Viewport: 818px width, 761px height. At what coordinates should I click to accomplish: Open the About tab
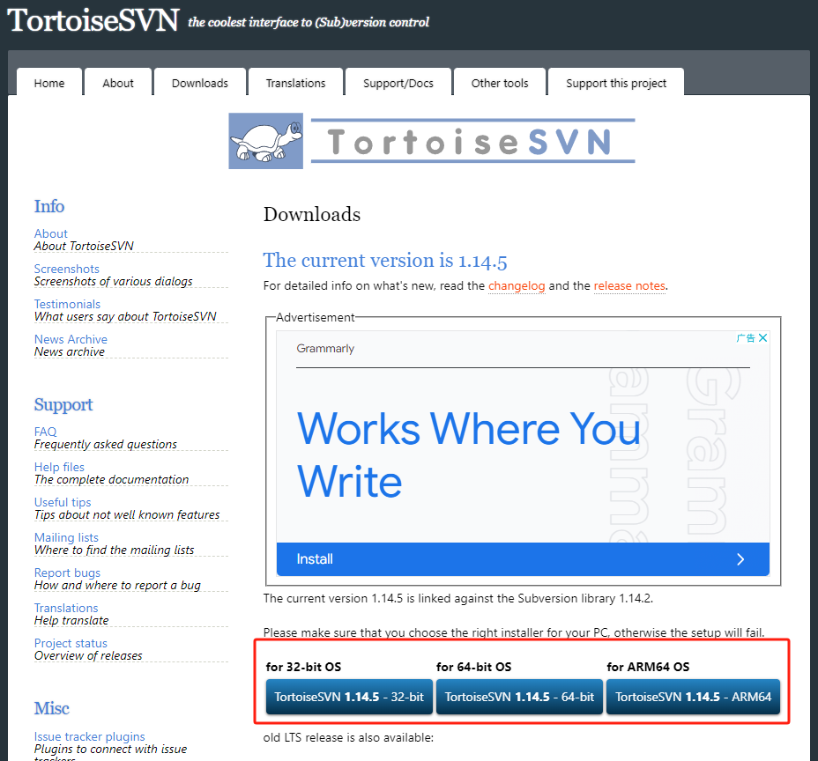pos(118,83)
